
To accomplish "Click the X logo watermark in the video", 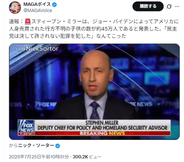I will click(x=16, y=49).
